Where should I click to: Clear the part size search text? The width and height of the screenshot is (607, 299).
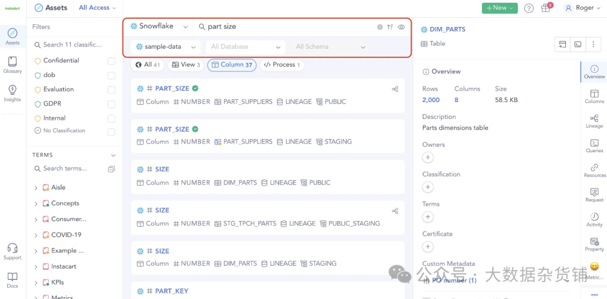click(x=380, y=27)
